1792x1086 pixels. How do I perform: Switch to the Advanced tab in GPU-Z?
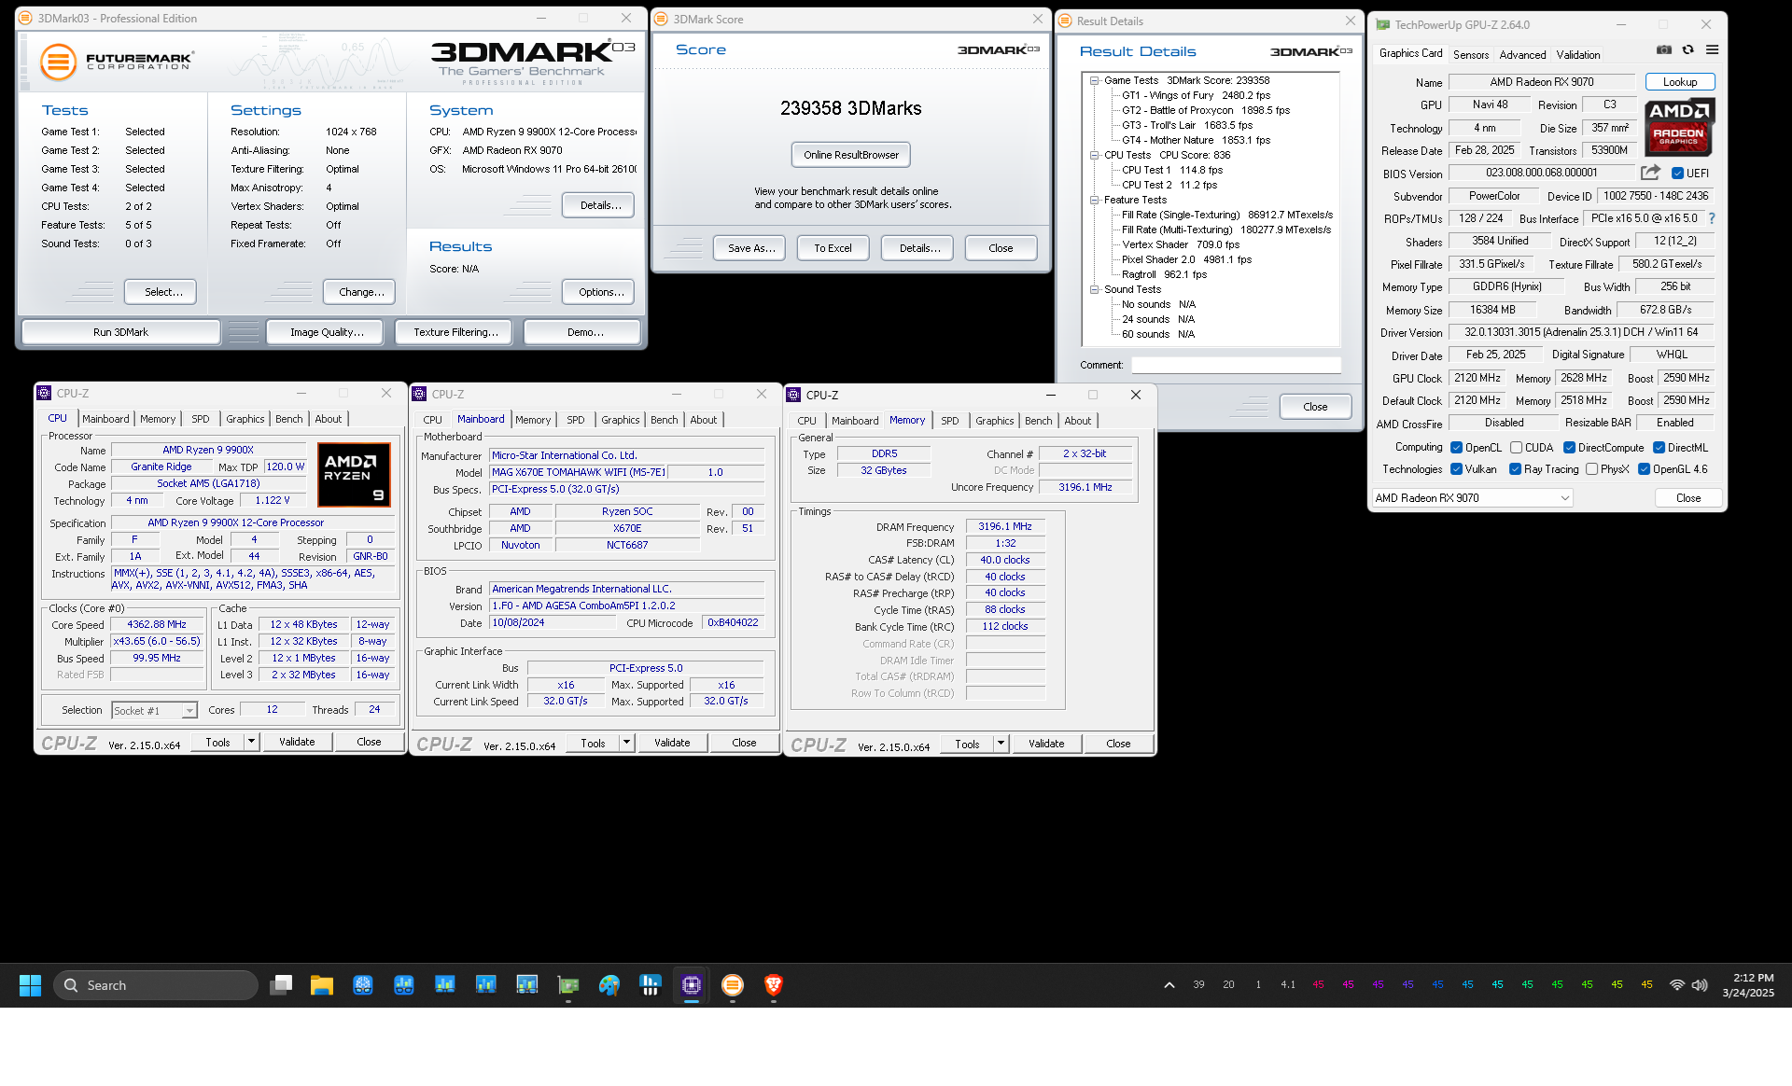(1522, 55)
